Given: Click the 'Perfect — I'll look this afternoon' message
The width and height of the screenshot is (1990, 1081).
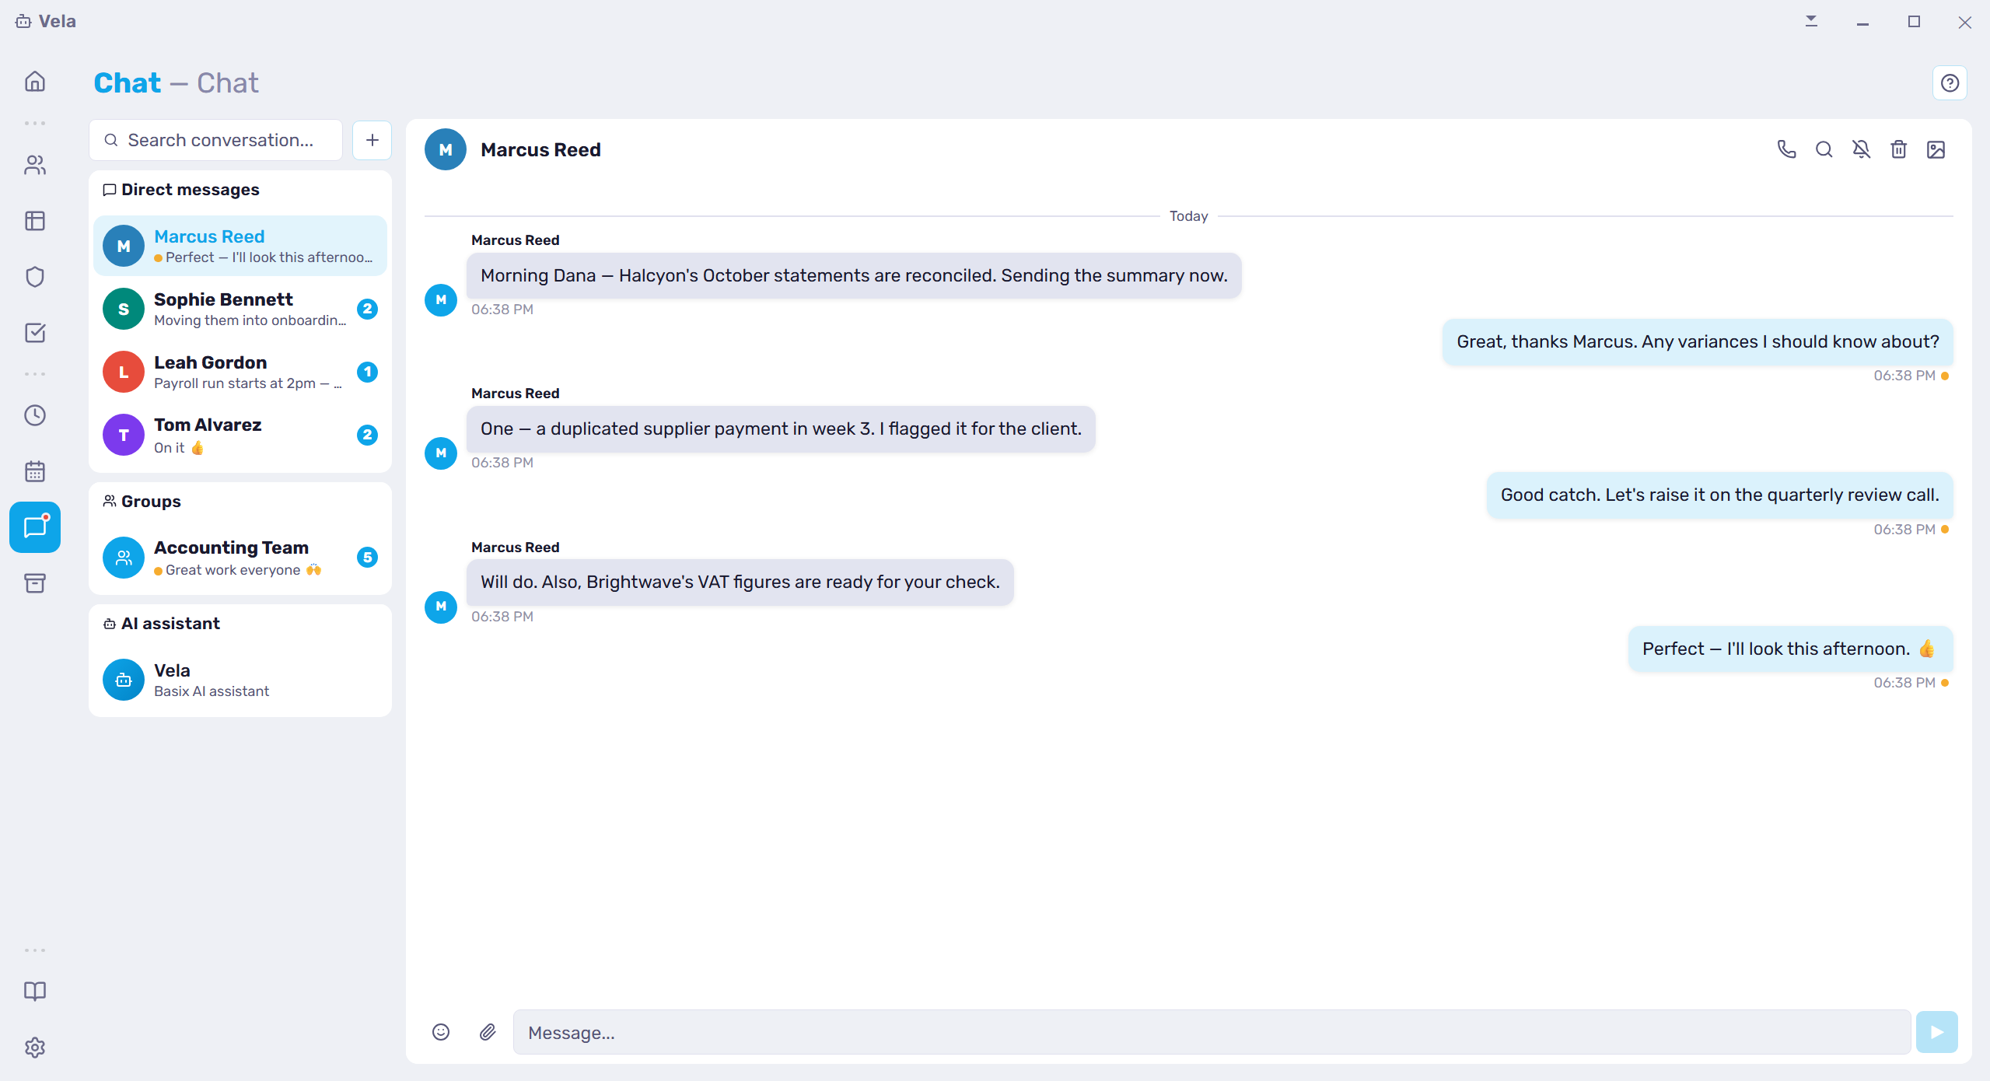Looking at the screenshot, I should tap(1790, 649).
